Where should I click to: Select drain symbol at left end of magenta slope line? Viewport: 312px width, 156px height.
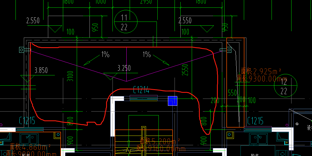pyautogui.click(x=22, y=50)
